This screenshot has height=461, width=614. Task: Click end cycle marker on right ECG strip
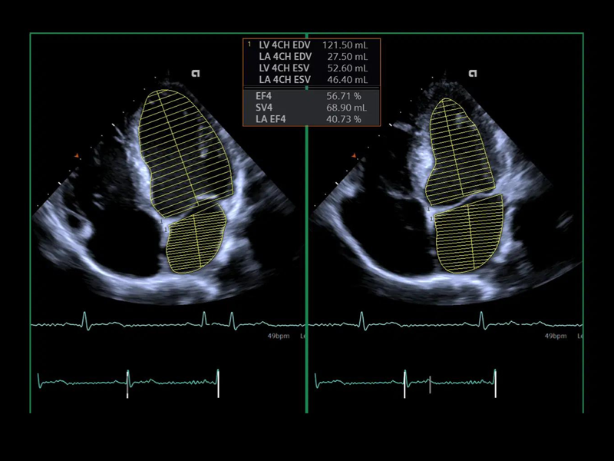(x=496, y=383)
